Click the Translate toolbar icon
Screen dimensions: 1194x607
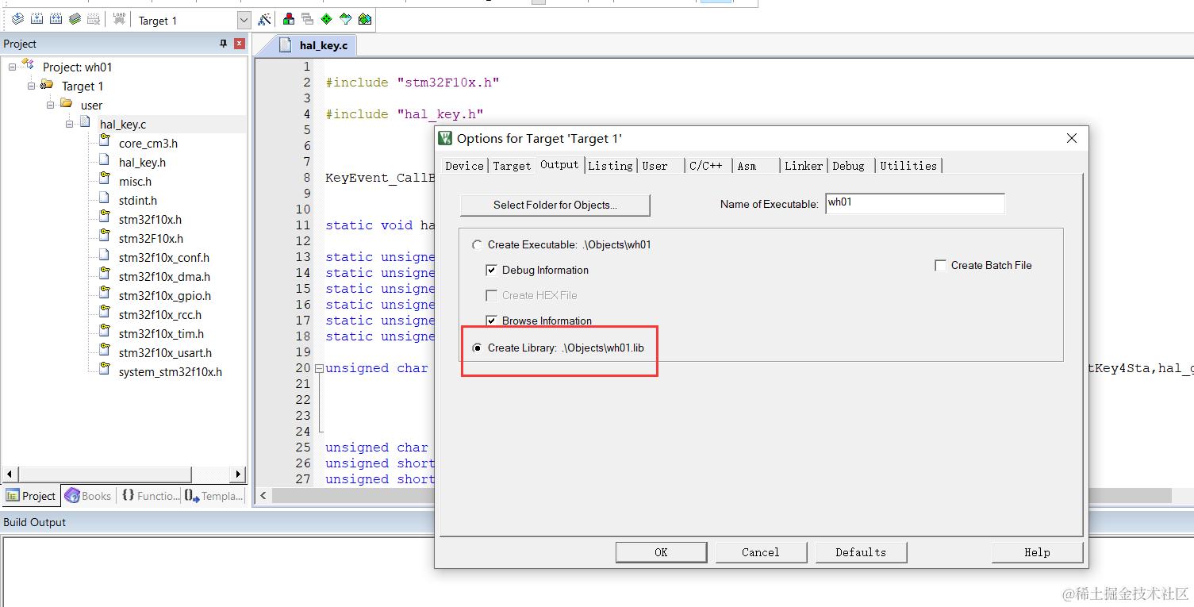17,20
